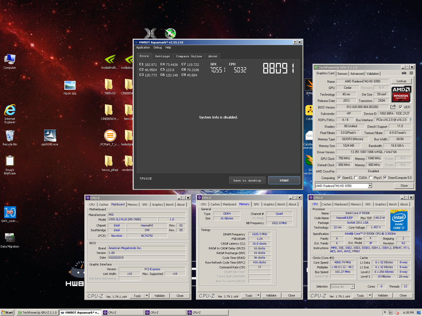Image resolution: width=422 pixels, height=316 pixels.
Task: Open the Application menu in Aquamark
Action: point(143,47)
